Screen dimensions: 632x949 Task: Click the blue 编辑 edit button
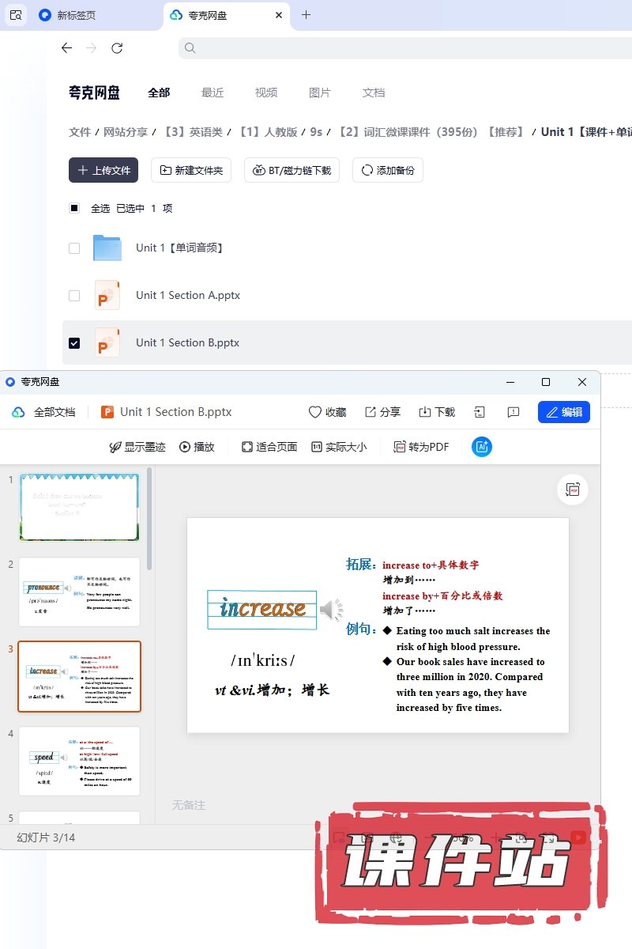(564, 412)
